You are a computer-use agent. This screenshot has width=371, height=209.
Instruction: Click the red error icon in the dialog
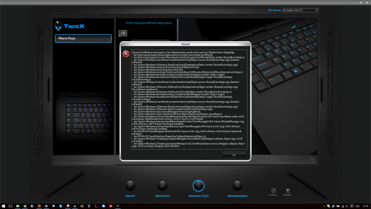point(126,54)
